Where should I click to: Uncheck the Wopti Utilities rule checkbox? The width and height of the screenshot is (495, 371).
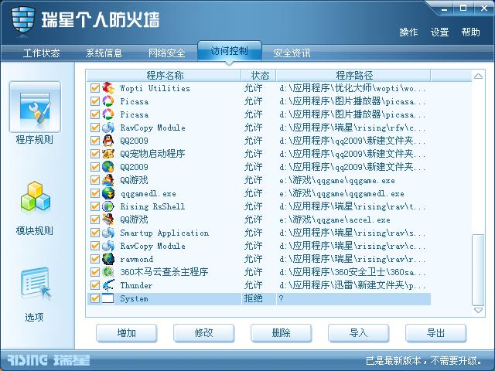pos(94,88)
